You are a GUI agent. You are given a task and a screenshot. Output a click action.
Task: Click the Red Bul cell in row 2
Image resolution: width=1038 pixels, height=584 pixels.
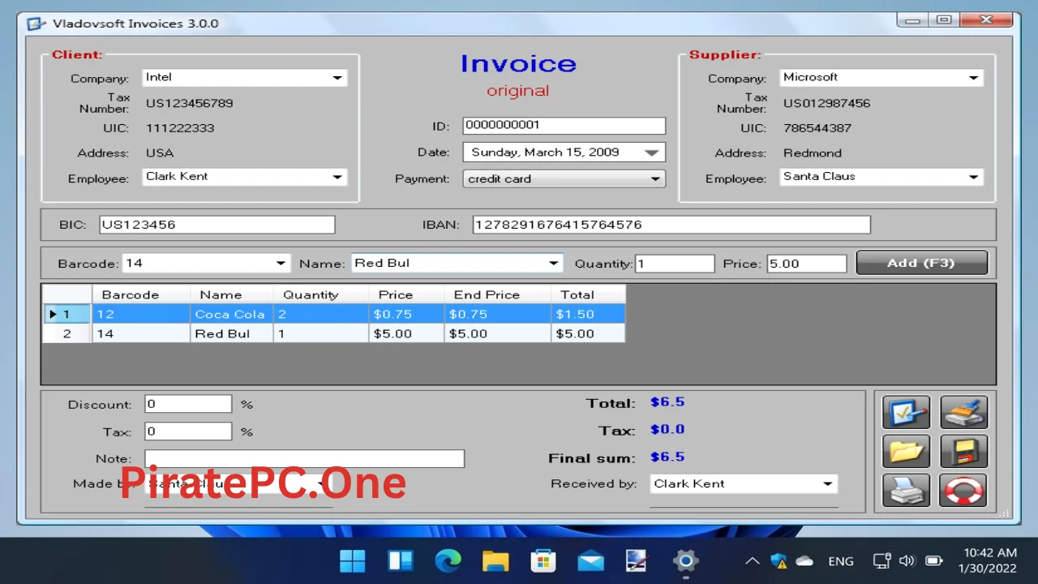pyautogui.click(x=231, y=333)
